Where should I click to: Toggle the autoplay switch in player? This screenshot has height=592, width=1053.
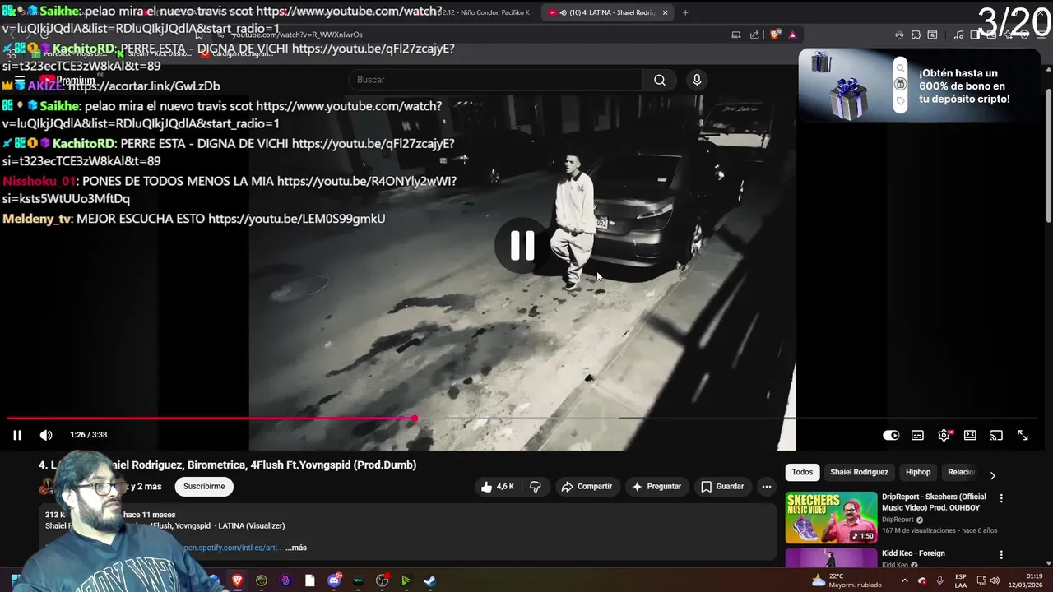(891, 435)
